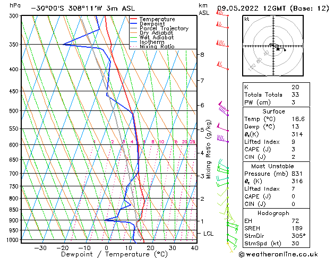Click the kt label in hodograph
This screenshot has height=258, width=334.
point(247,19)
